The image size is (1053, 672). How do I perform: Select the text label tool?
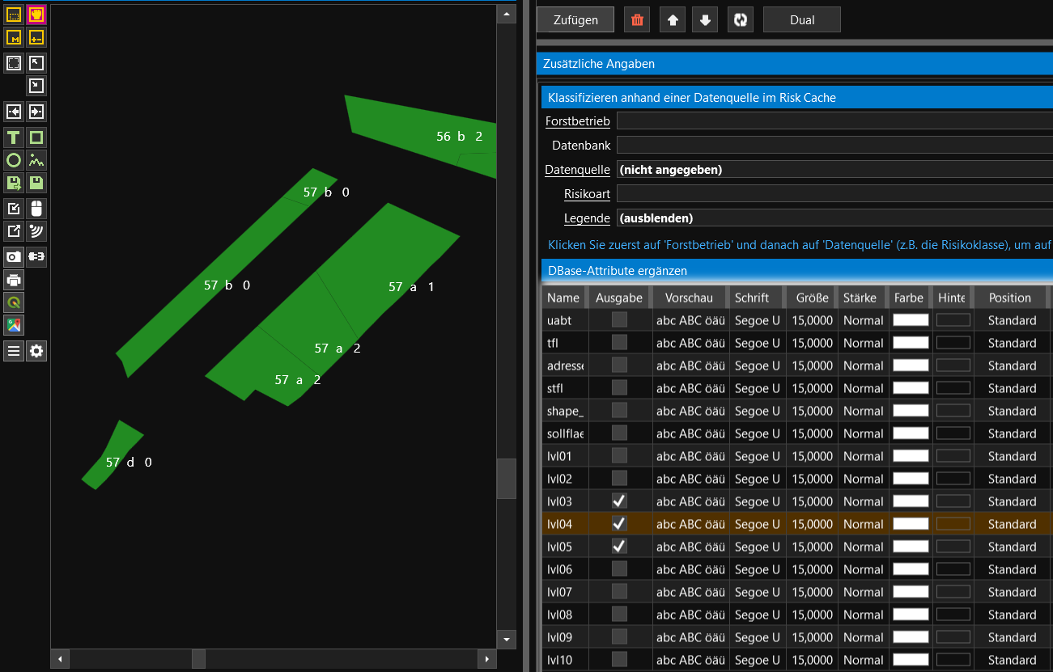14,137
